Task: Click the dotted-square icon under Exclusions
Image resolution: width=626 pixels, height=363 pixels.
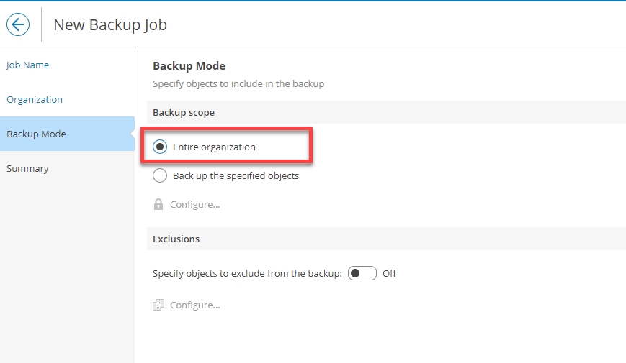Action: pos(158,305)
